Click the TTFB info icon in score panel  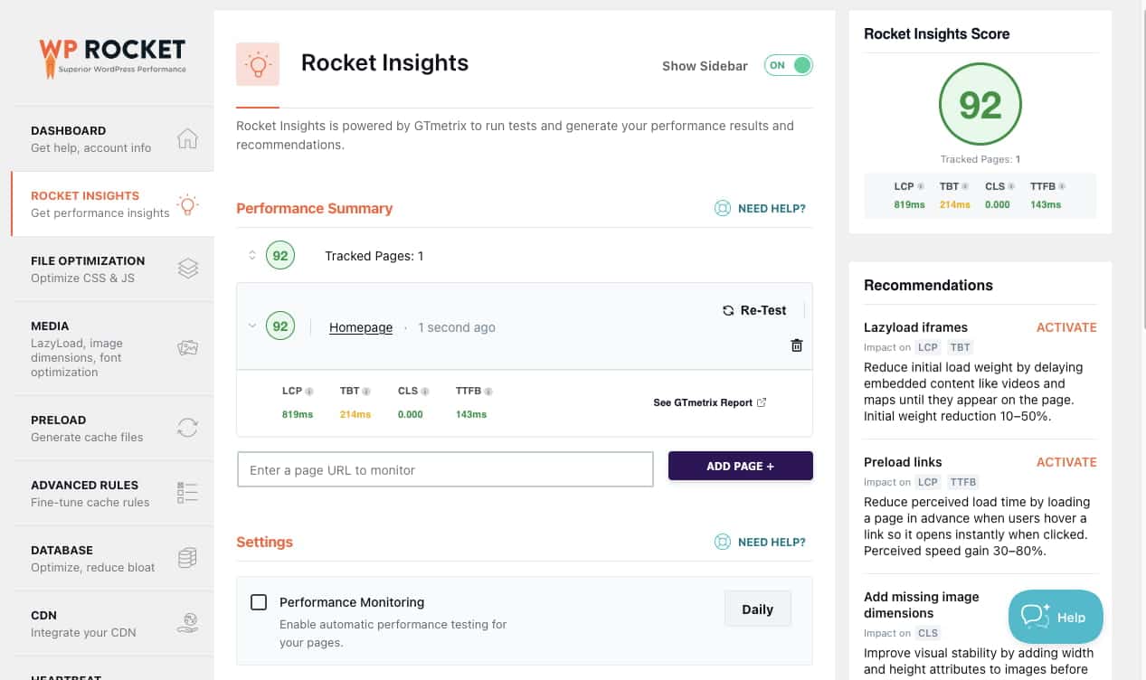click(x=1062, y=187)
